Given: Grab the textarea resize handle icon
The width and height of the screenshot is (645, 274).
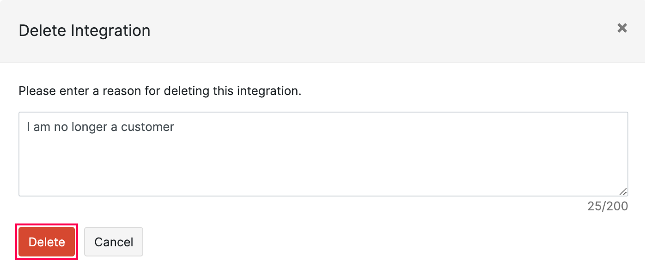Looking at the screenshot, I should click(623, 191).
